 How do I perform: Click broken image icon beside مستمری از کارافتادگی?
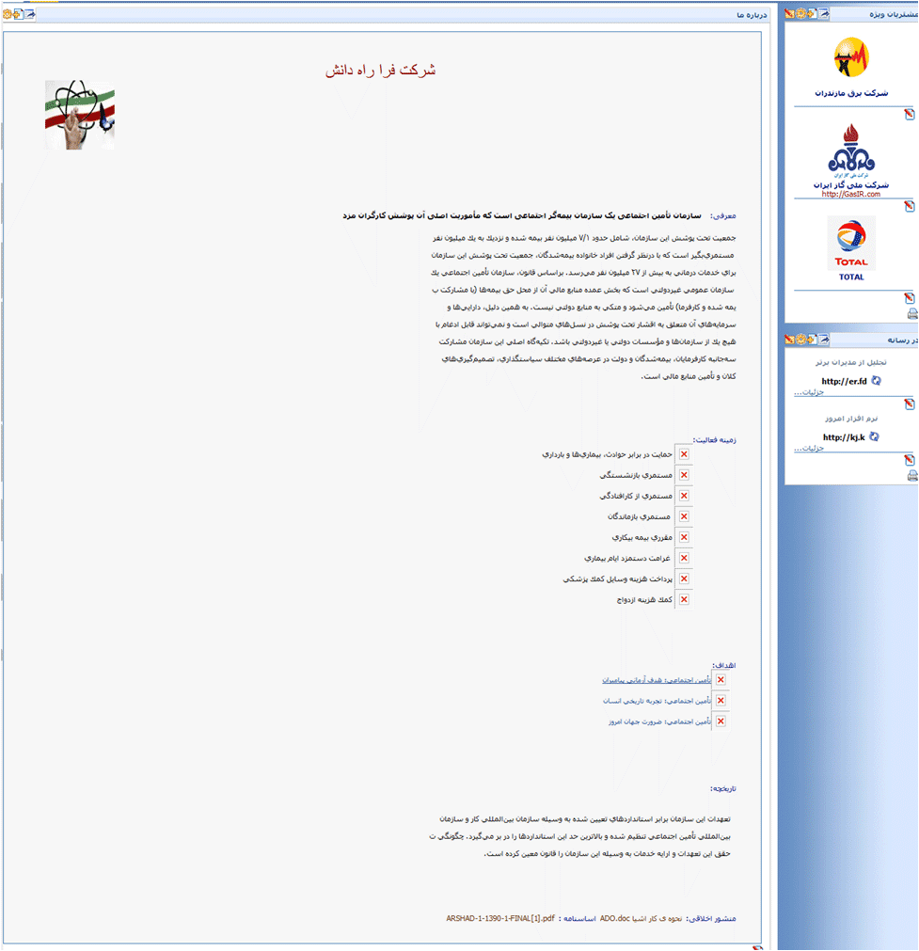point(684,496)
